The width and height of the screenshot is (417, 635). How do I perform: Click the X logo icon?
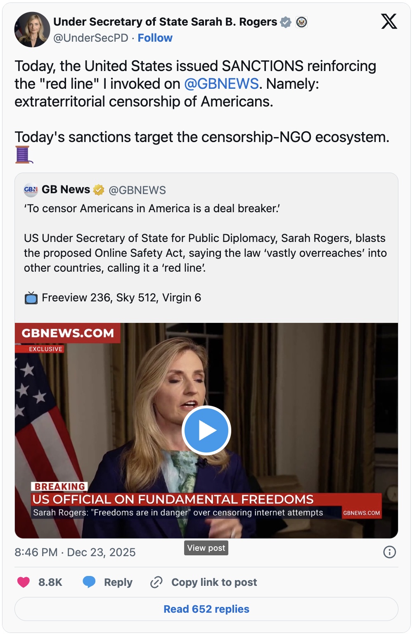389,21
